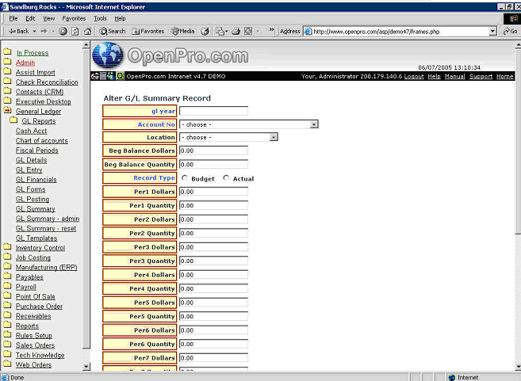521x381 pixels.
Task: Select the Budget record type
Action: (185, 178)
